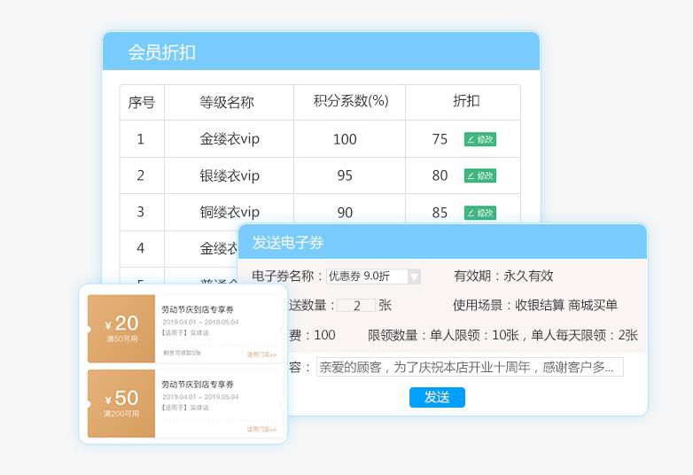Click the 修改 edit icon for 铜缕衣vip
Image resolution: width=693 pixels, height=475 pixels.
coord(479,213)
